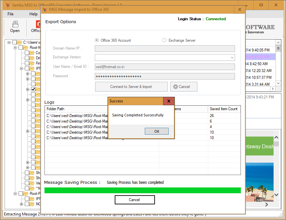Click the IPM folder icon in tree
Image resolution: width=286 pixels, height=220 pixels.
coord(32,68)
